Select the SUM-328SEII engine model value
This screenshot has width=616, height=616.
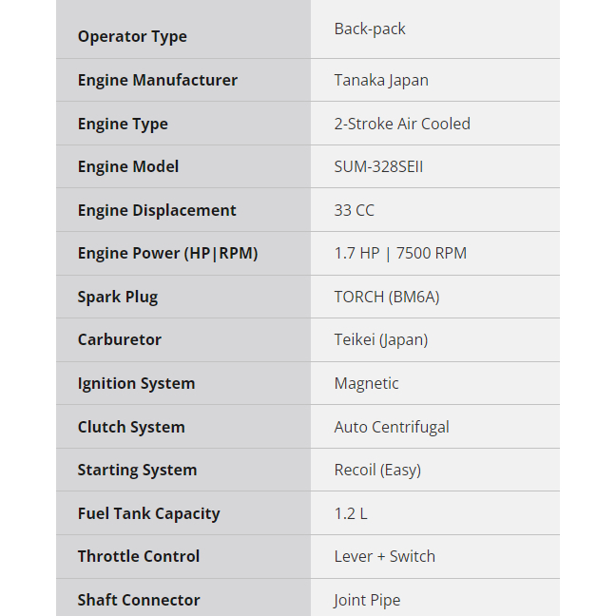pyautogui.click(x=378, y=166)
